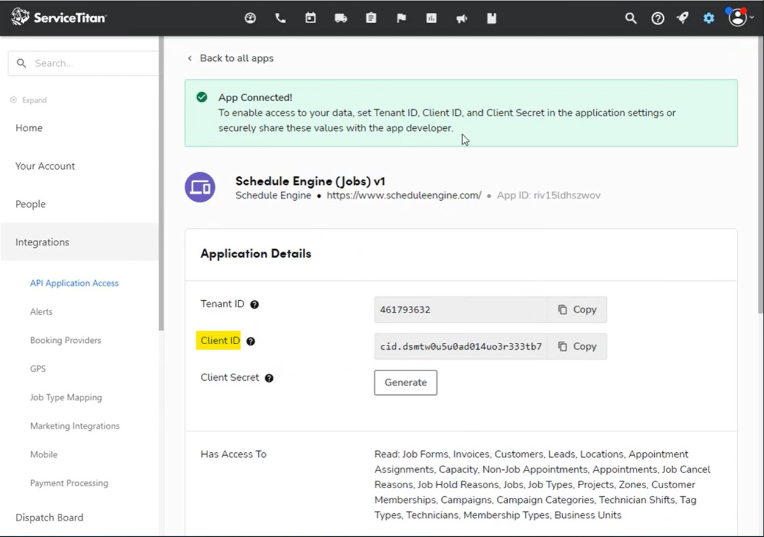Copy the Client ID value
Viewport: 764px width, 537px height.
coord(577,346)
